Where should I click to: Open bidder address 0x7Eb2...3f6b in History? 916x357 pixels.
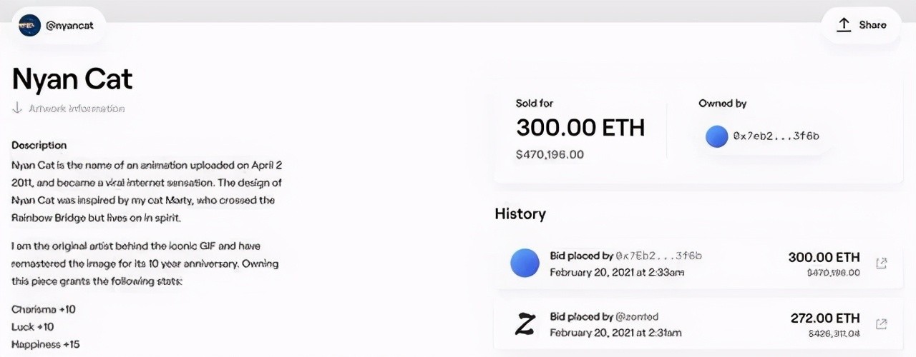click(x=658, y=256)
